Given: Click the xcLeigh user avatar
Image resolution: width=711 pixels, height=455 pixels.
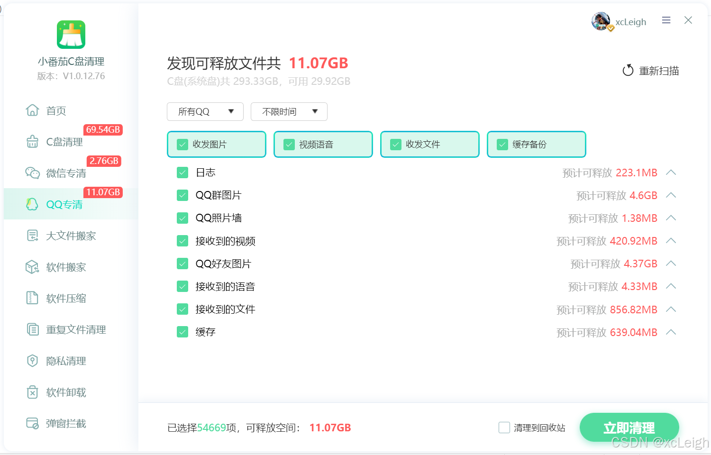Looking at the screenshot, I should point(601,21).
